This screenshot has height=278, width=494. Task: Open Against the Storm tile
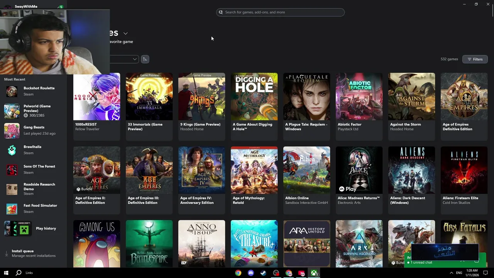click(x=411, y=106)
